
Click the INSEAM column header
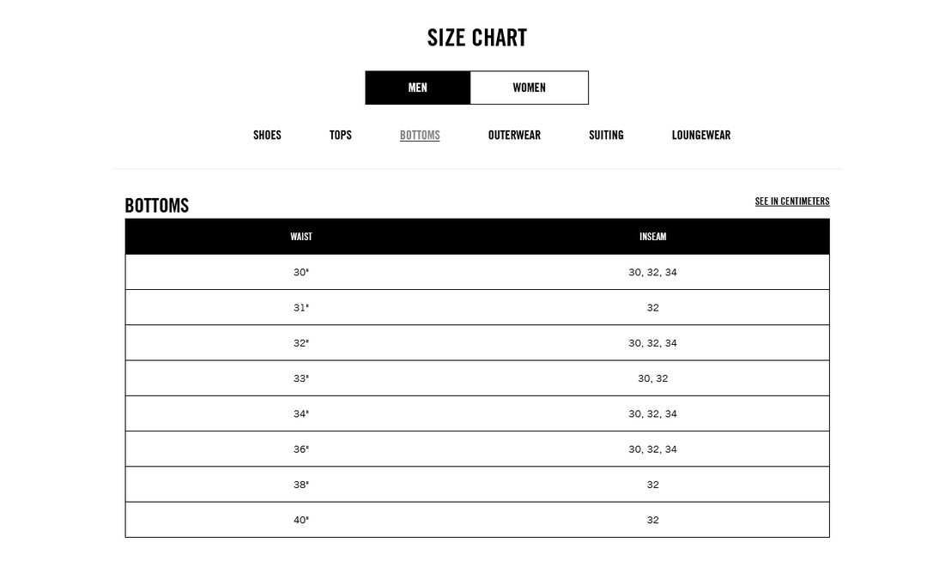pos(652,237)
